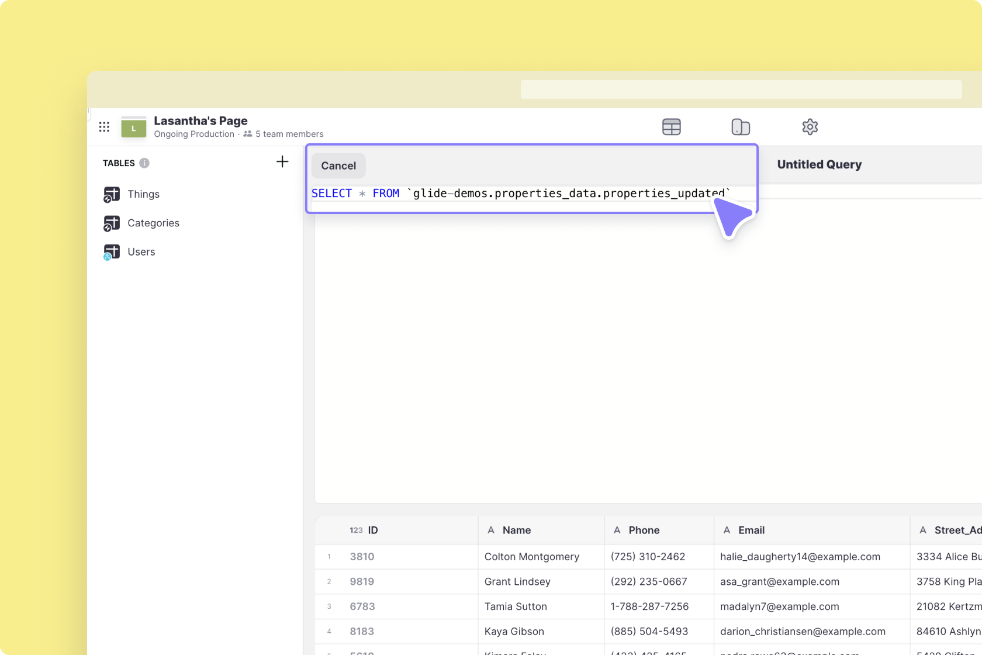Open workspace settings gear
This screenshot has height=655, width=982.
point(810,127)
